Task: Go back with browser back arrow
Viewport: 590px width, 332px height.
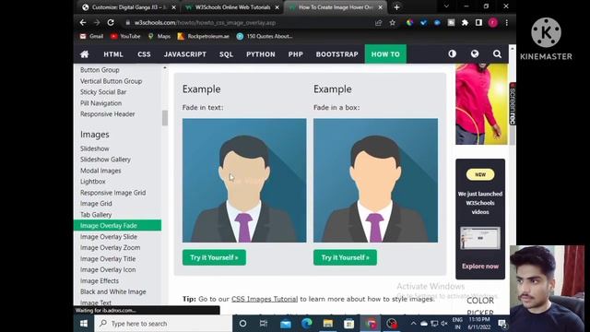Action: [x=83, y=22]
